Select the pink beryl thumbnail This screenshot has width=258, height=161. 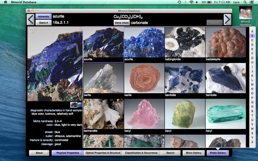pyautogui.click(x=144, y=114)
